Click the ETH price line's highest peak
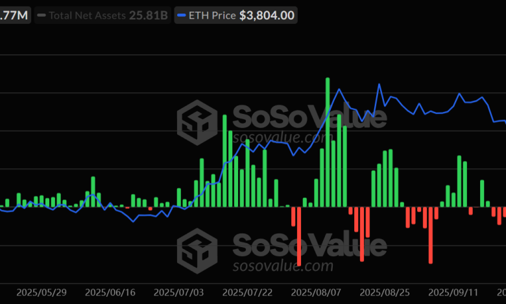 coord(379,85)
